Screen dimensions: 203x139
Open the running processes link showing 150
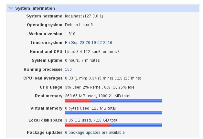(68, 69)
